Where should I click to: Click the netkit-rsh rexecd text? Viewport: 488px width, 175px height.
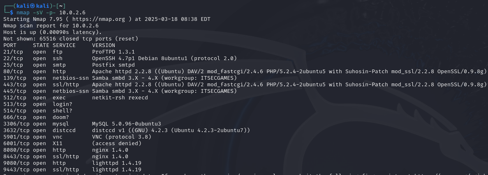click(120, 98)
